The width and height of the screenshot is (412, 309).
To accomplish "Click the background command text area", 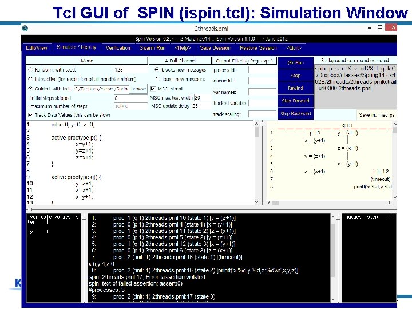I will click(355, 87).
